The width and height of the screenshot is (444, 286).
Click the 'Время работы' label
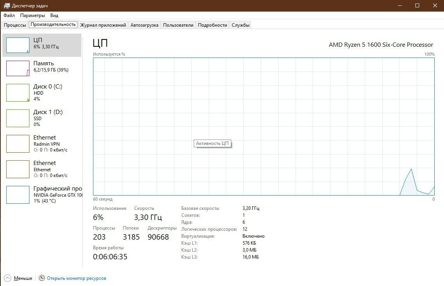click(108, 248)
